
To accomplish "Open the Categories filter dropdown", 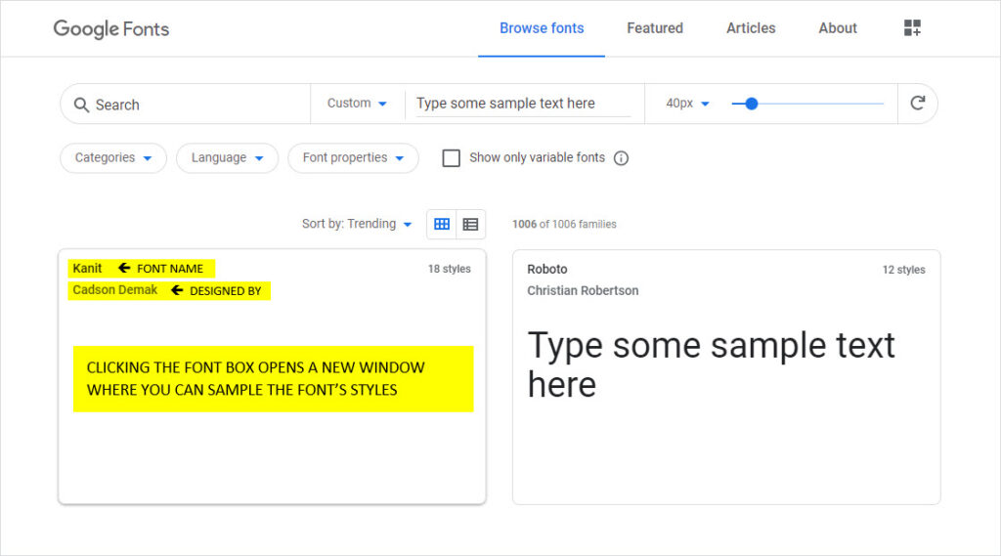I will pyautogui.click(x=113, y=157).
